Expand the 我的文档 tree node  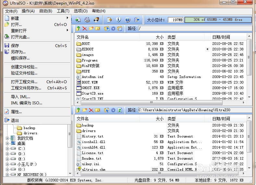click(x=7, y=139)
